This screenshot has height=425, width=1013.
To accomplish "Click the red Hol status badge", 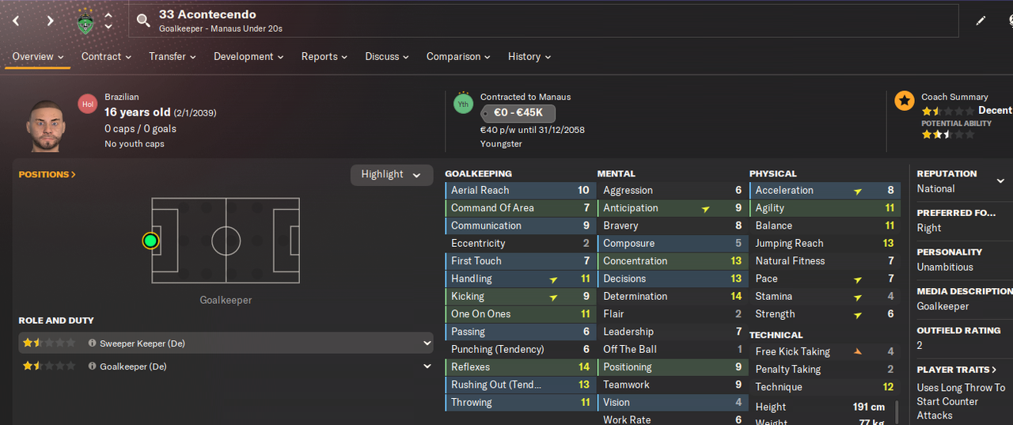I will [88, 104].
